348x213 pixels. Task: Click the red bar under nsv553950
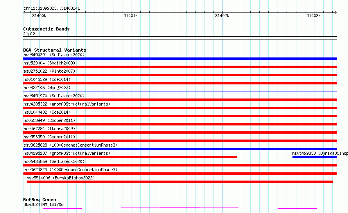(180, 141)
